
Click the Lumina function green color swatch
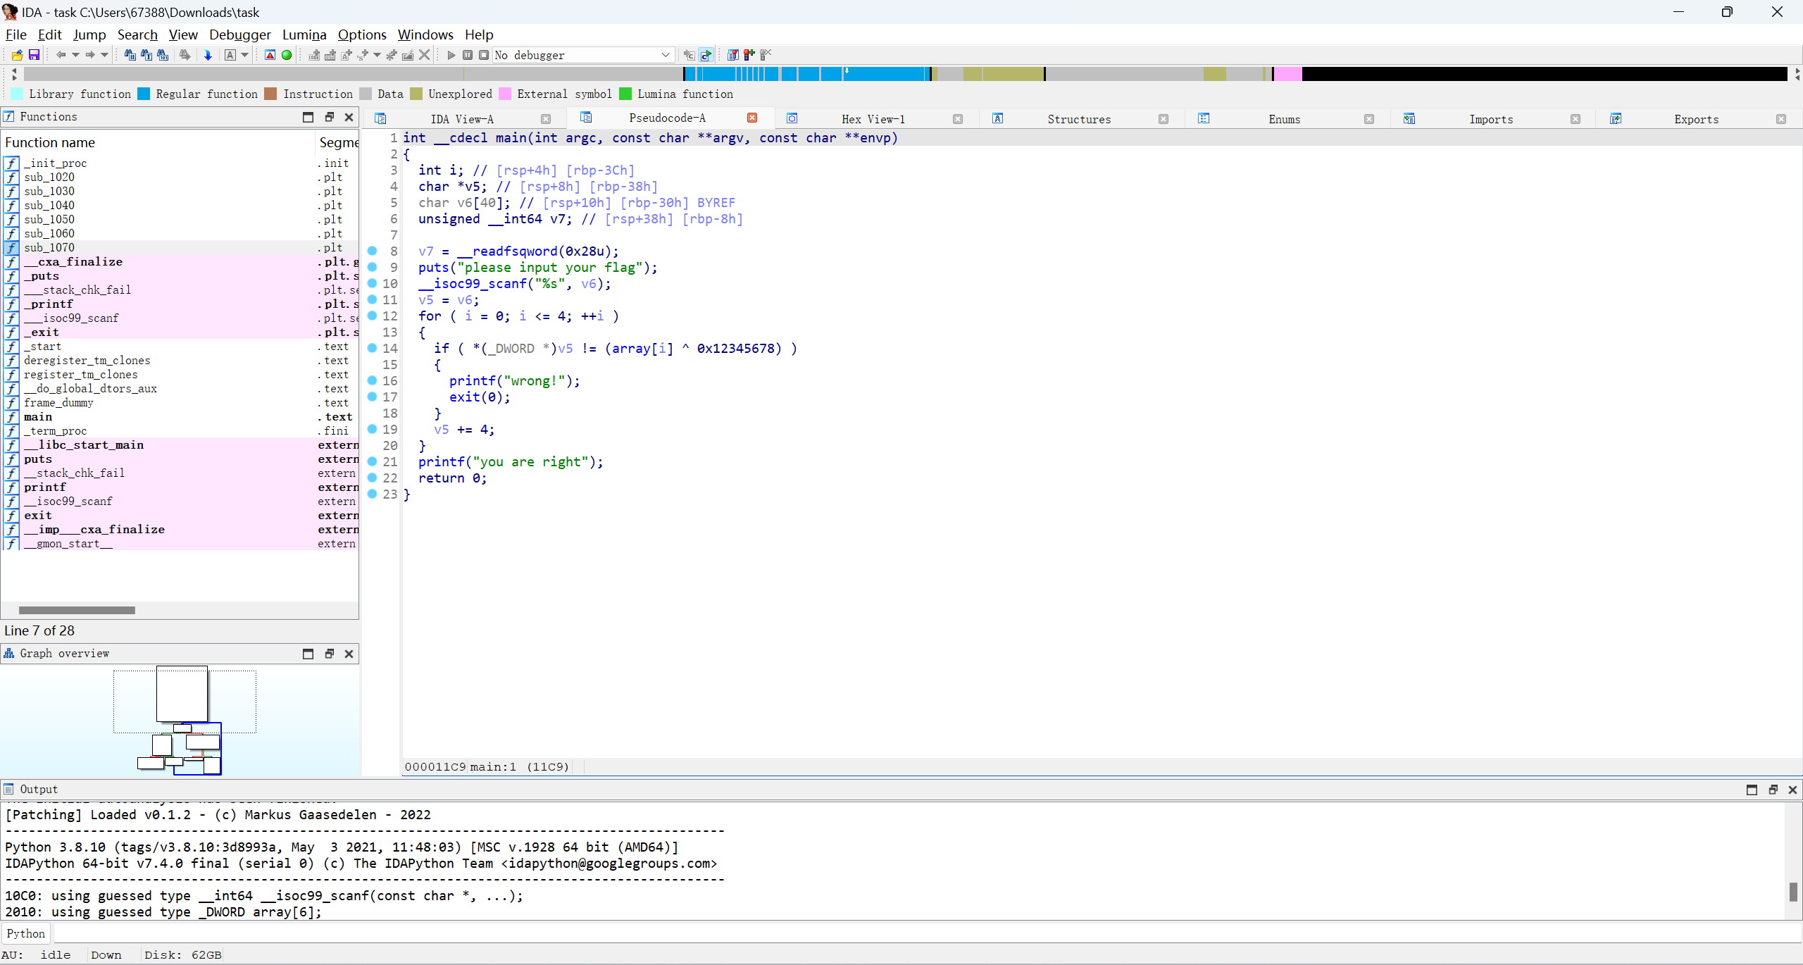pos(625,94)
